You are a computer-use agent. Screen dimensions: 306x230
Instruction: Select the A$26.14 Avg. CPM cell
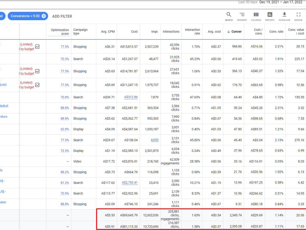click(x=109, y=59)
